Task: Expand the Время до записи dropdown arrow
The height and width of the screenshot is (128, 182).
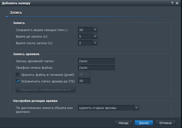Action: [95, 36]
